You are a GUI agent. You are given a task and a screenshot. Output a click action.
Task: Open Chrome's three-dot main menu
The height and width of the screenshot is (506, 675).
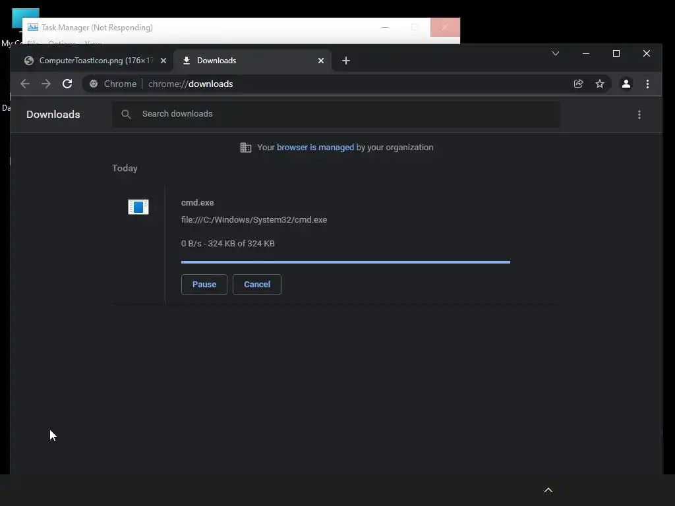coord(647,84)
